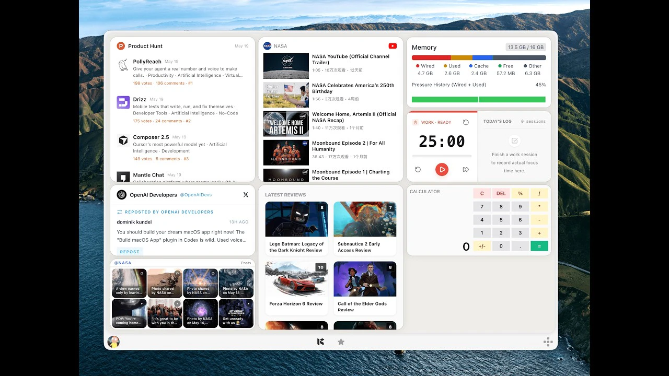Click the Product Hunt logo icon
669x376 pixels.
coord(121,46)
